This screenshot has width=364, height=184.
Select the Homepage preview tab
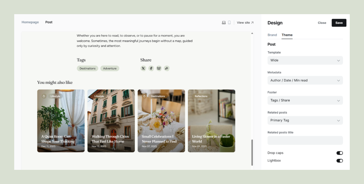(30, 22)
